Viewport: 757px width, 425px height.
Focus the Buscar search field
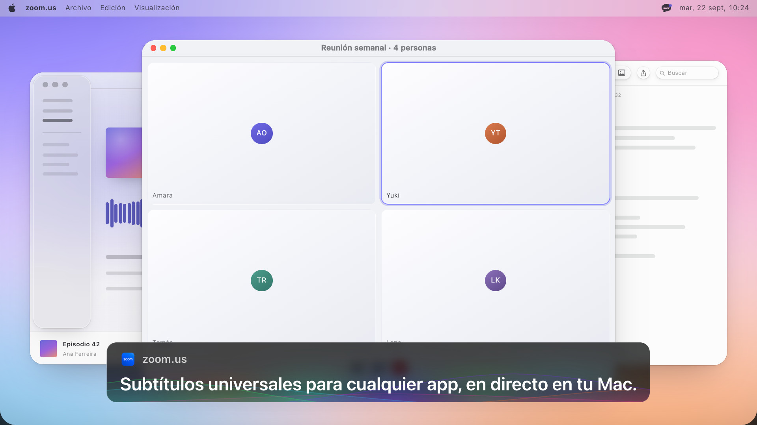click(x=687, y=73)
